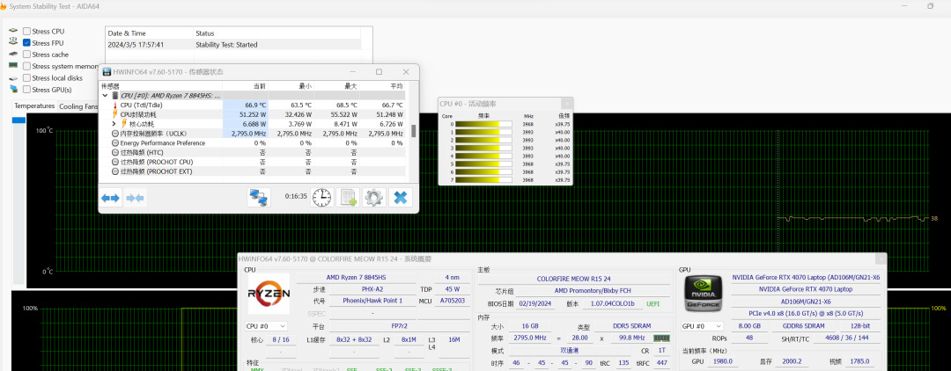
Task: Open HWiNFO sensor settings gear icon
Action: click(x=374, y=197)
